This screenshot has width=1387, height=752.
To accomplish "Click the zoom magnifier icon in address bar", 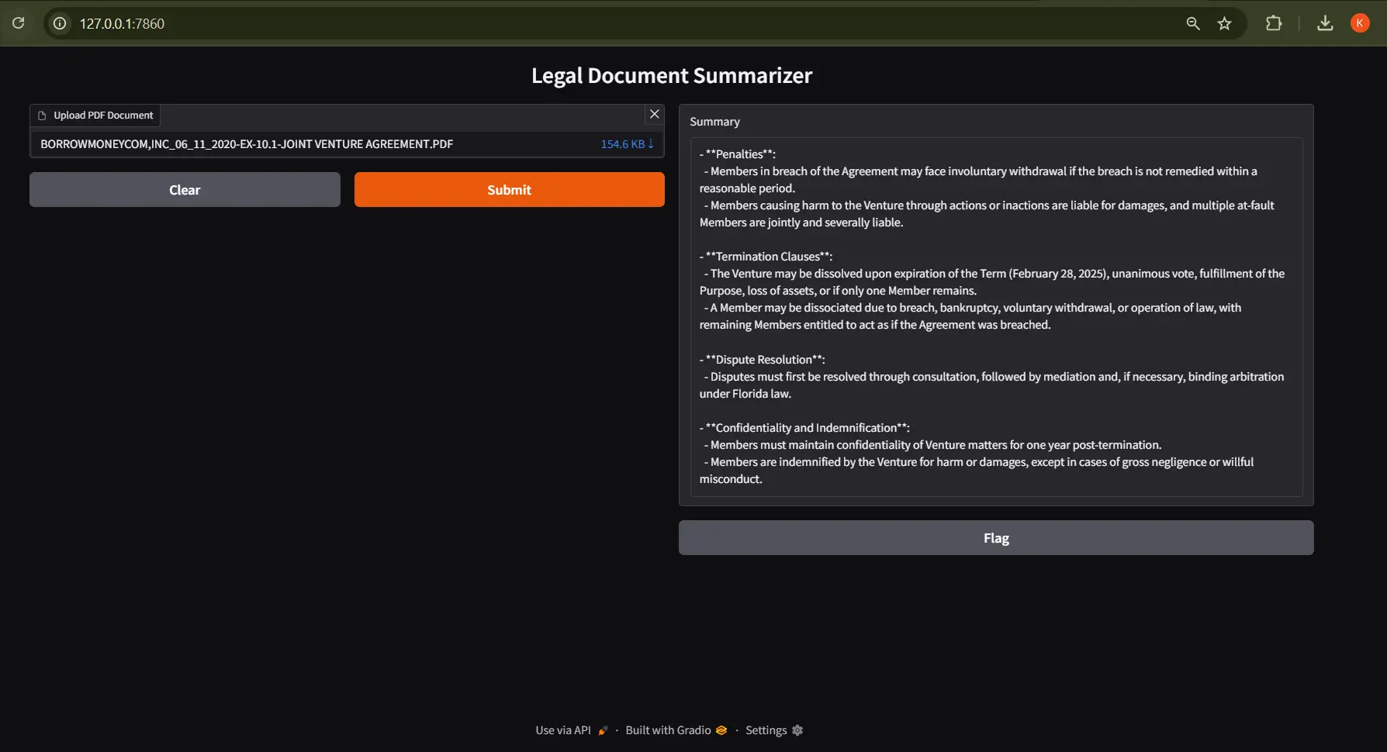I will pos(1193,23).
